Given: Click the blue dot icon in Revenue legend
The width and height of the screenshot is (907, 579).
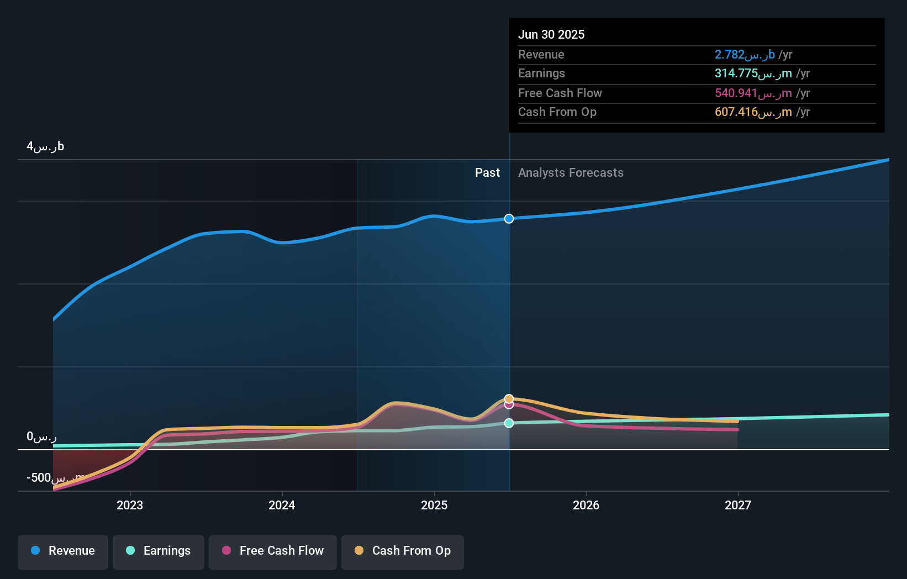Looking at the screenshot, I should click(35, 551).
